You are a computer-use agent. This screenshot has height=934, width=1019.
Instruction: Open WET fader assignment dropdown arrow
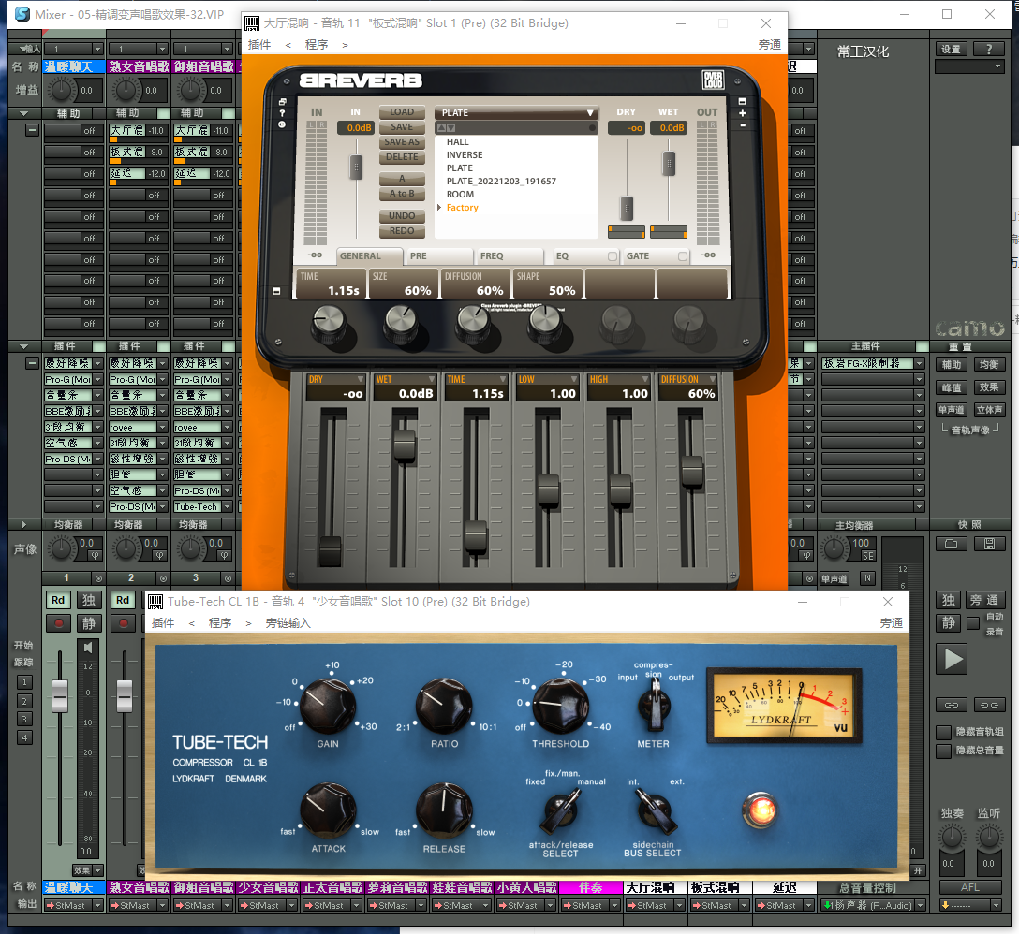[x=431, y=379]
